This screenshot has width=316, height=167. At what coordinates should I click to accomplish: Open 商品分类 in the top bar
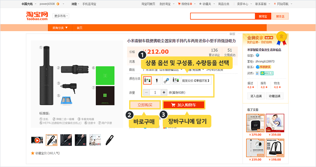point(224,4)
